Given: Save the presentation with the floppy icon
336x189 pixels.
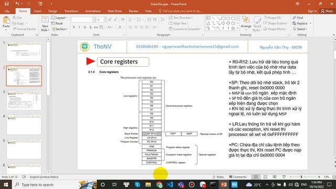Looking at the screenshot, I should click(x=6, y=4).
